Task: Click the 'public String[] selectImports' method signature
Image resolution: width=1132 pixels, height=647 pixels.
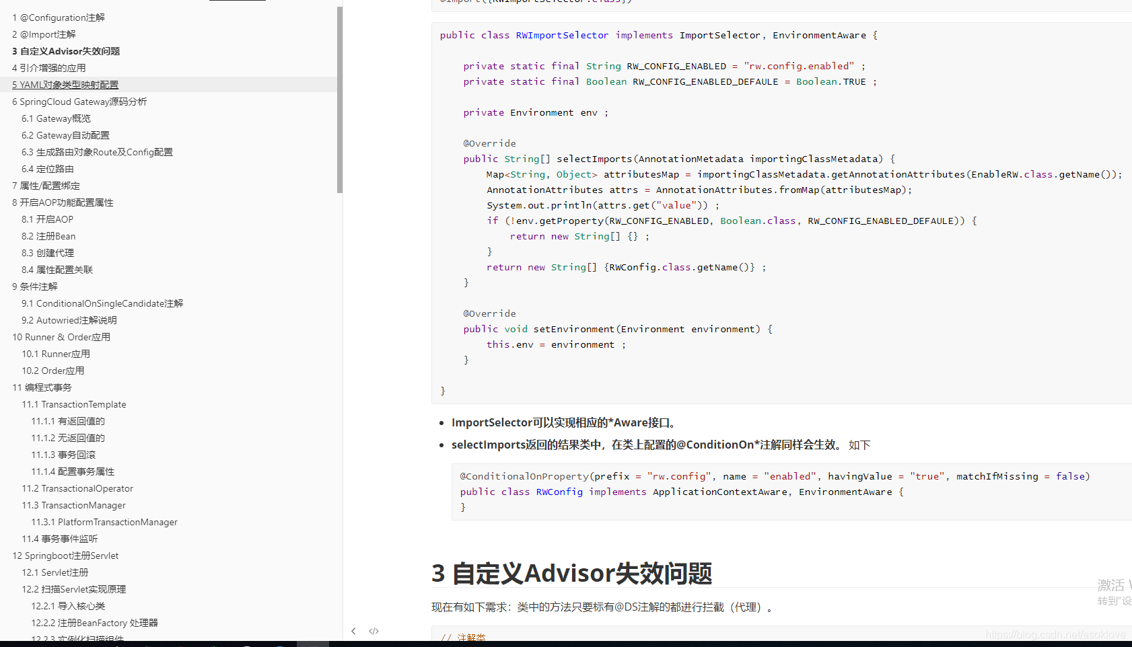Action: pos(679,159)
